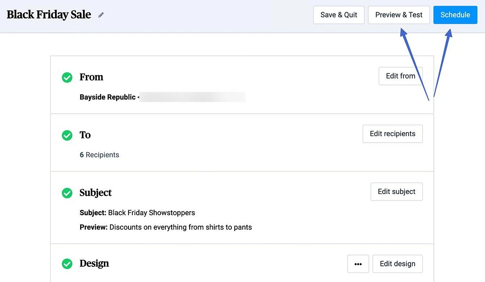Click the Design section heading
This screenshot has height=282, width=485.
94,264
